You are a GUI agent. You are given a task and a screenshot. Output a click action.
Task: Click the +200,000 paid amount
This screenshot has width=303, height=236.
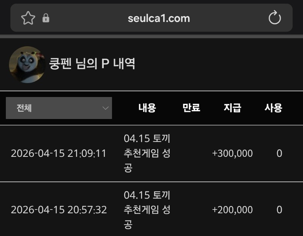click(232, 209)
